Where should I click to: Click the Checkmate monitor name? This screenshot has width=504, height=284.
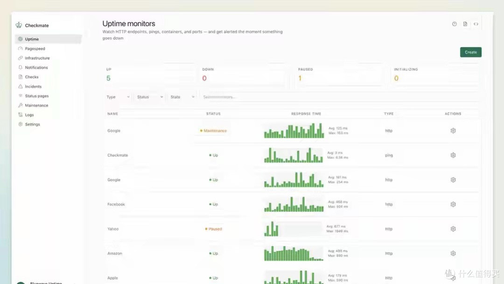(117, 155)
